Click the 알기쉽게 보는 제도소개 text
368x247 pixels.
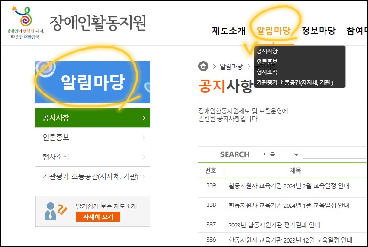[106, 206]
